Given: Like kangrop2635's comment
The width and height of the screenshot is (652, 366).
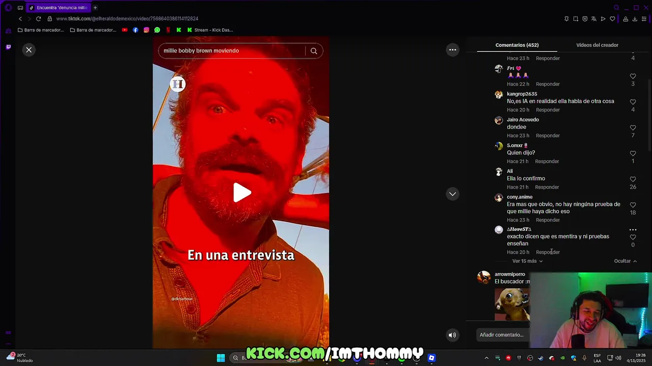Looking at the screenshot, I should pos(633,102).
